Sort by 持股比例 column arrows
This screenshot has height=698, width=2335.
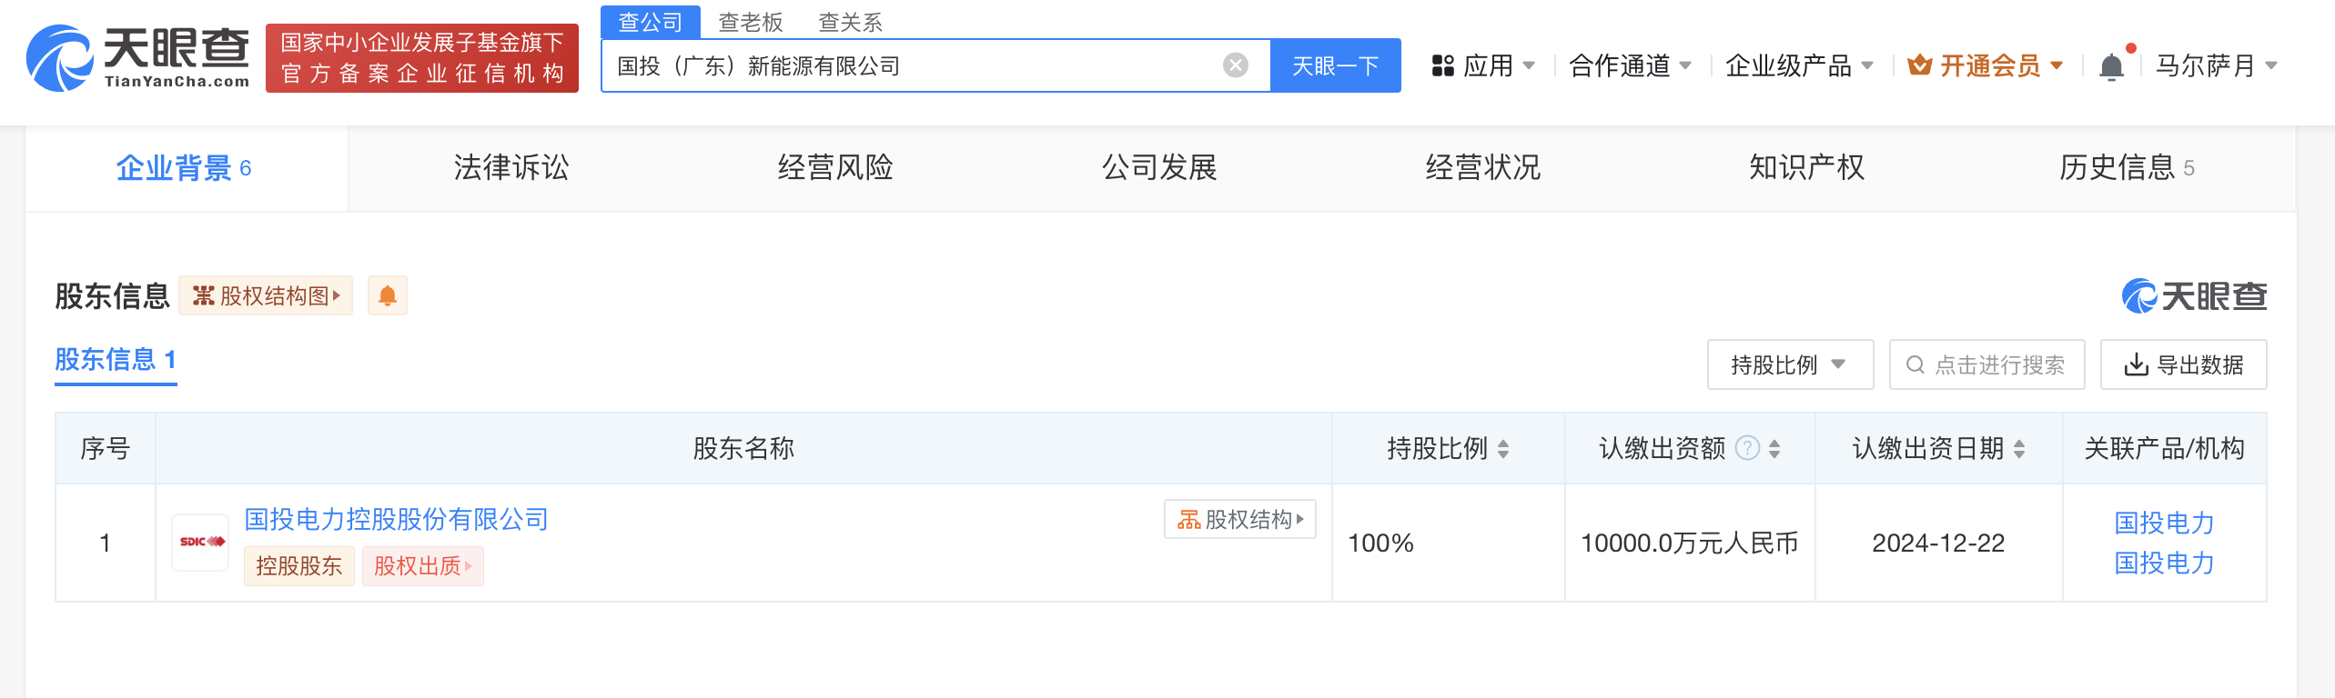1503,449
